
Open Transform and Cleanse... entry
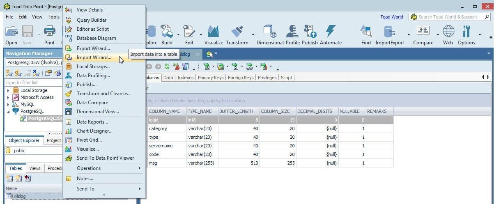[x=103, y=94]
